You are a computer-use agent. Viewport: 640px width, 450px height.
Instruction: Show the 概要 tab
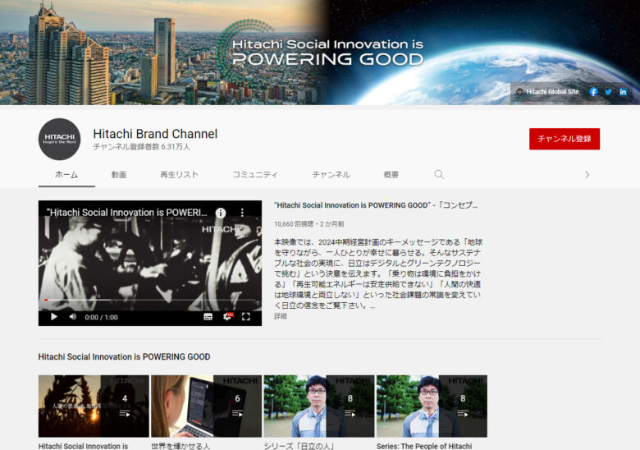click(391, 175)
